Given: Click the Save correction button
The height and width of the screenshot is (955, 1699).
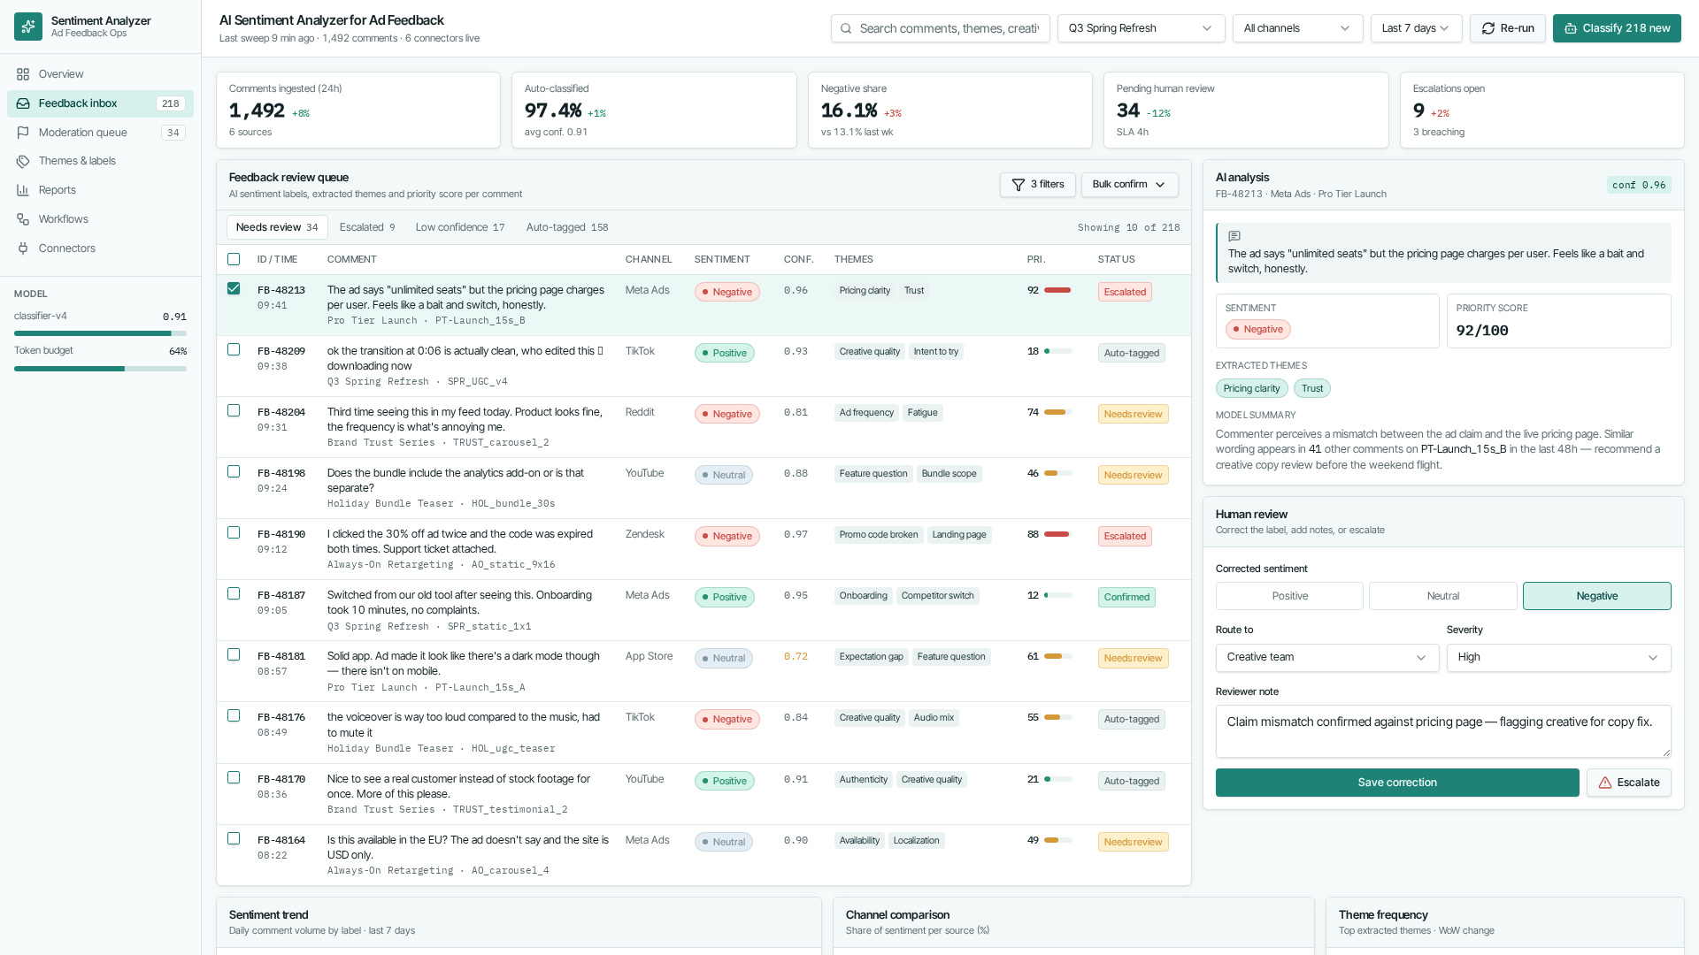Looking at the screenshot, I should [1396, 783].
